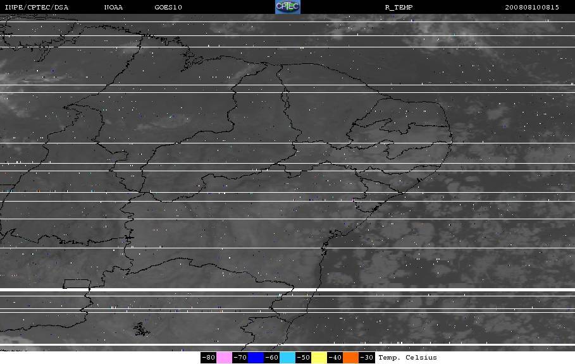Click the -50 legend label

pos(303,358)
